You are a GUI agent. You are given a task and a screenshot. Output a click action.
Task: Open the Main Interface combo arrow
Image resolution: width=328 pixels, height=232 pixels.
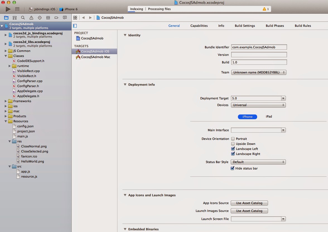click(x=283, y=130)
